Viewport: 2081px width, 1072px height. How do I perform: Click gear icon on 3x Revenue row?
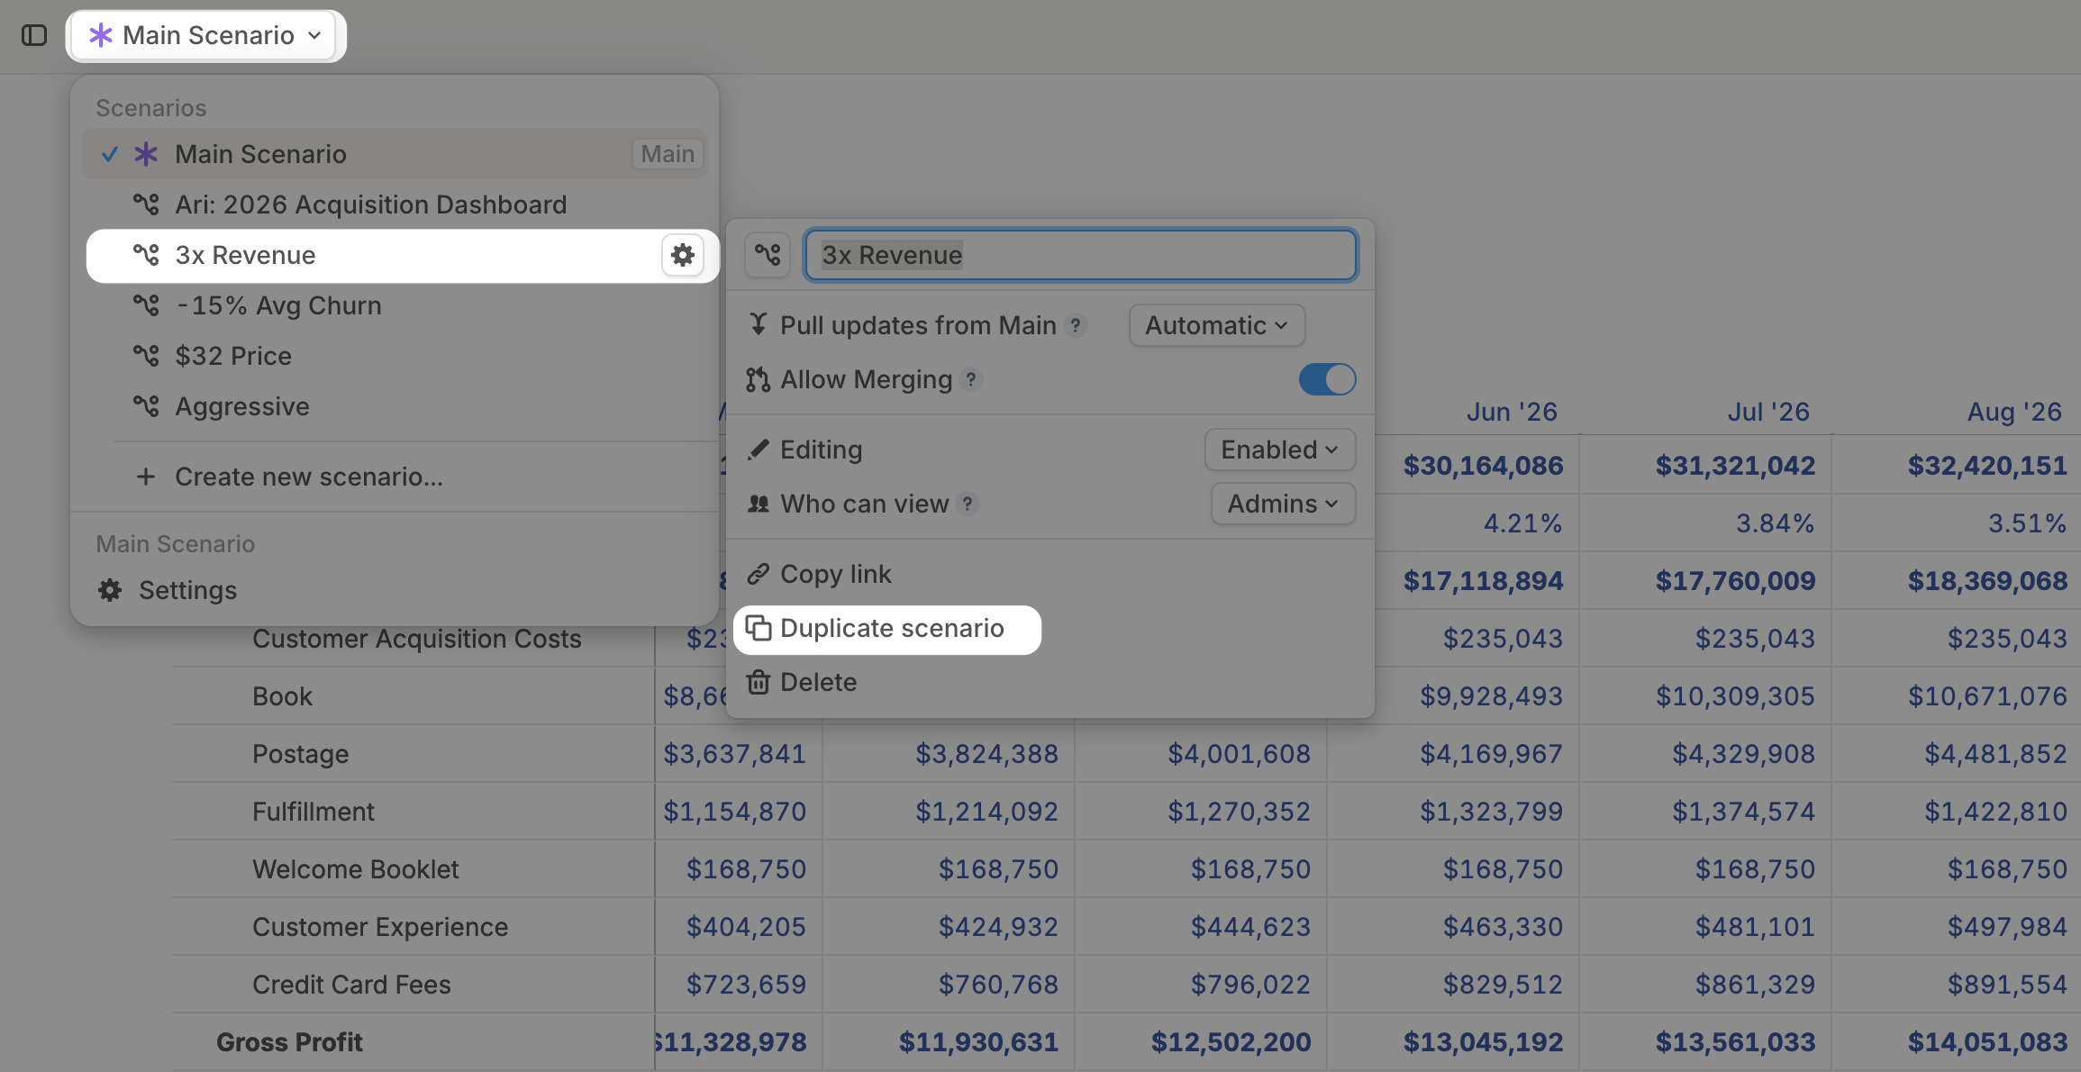tap(683, 255)
